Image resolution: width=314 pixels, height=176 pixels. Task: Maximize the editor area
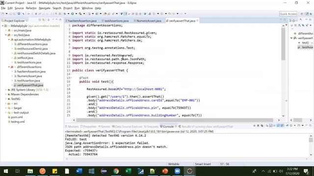click(x=285, y=20)
